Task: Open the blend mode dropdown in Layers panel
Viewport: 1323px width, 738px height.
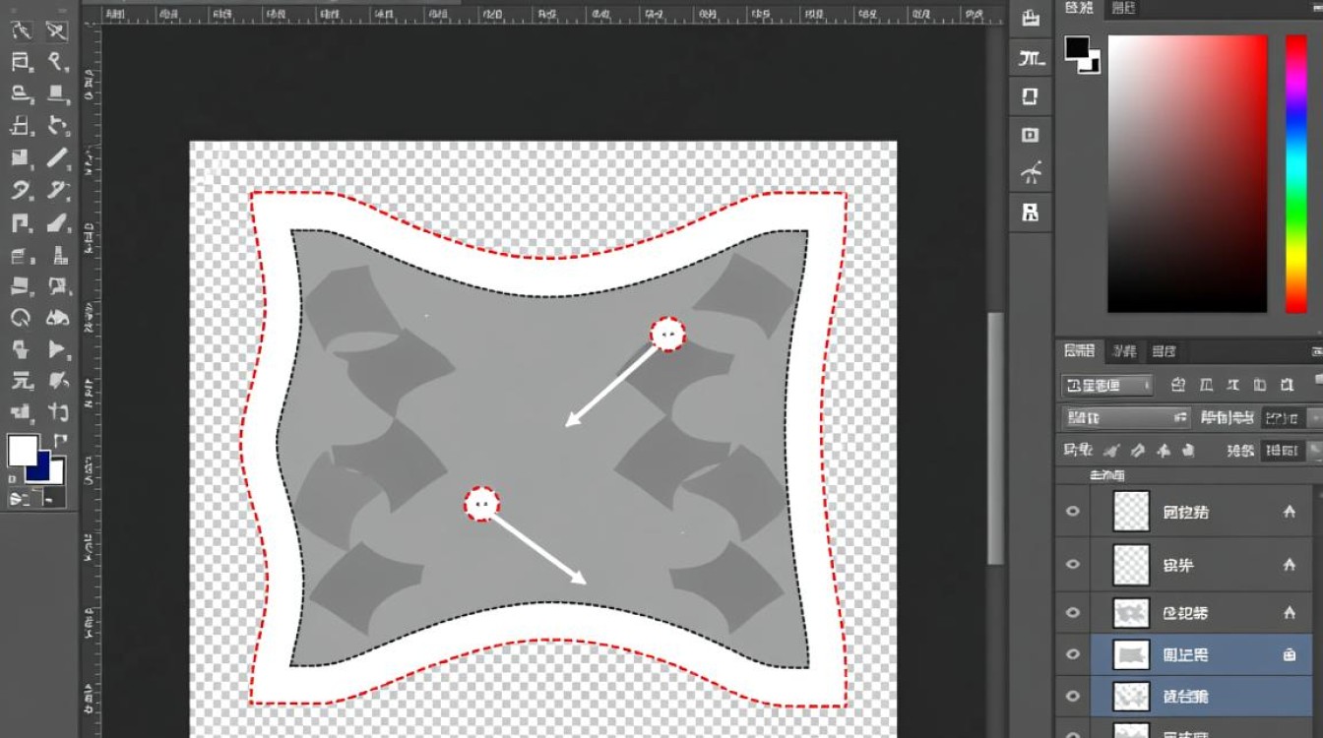Action: (1126, 418)
